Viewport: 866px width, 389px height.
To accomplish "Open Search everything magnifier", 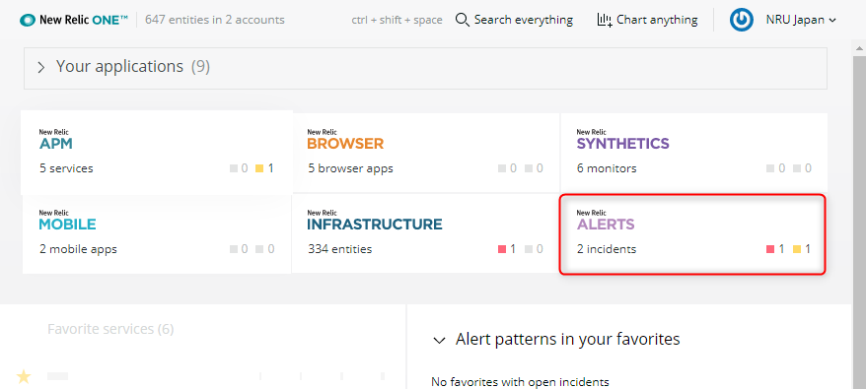I will pyautogui.click(x=462, y=20).
